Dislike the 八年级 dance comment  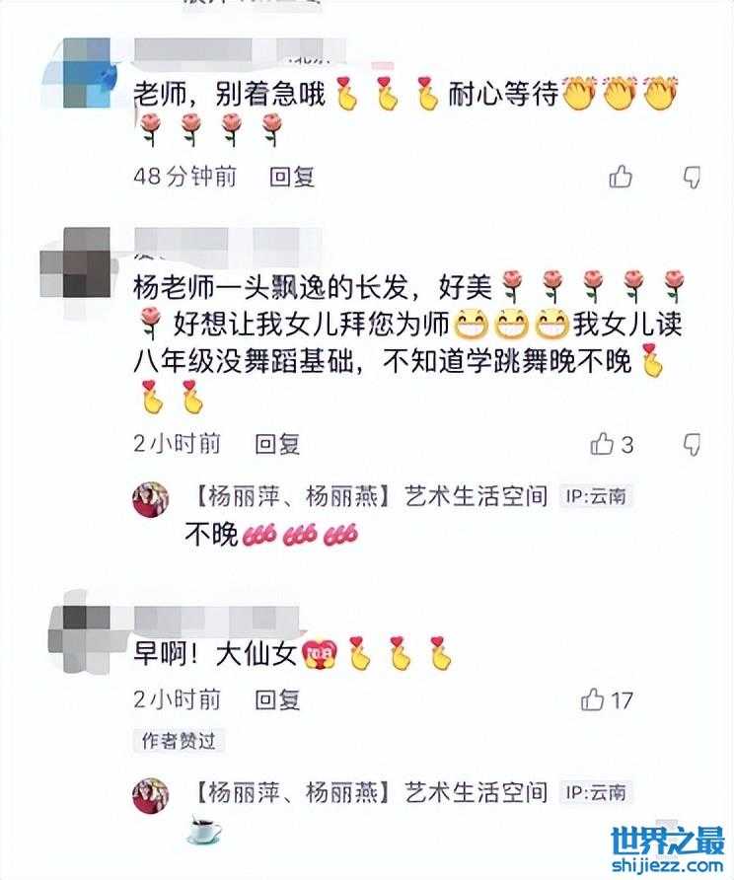[x=692, y=445]
